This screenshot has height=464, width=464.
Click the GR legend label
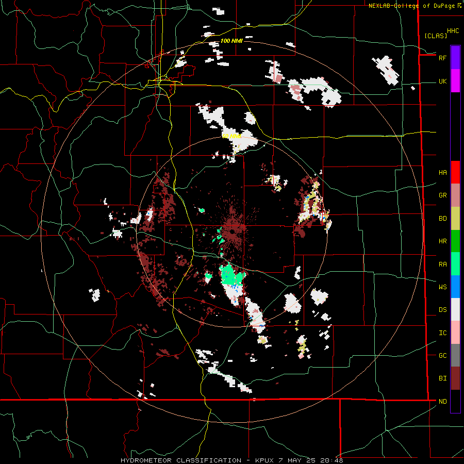[x=442, y=195]
